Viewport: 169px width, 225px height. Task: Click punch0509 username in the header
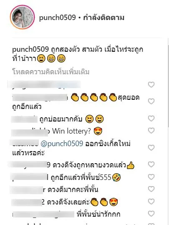pyautogui.click(x=58, y=18)
